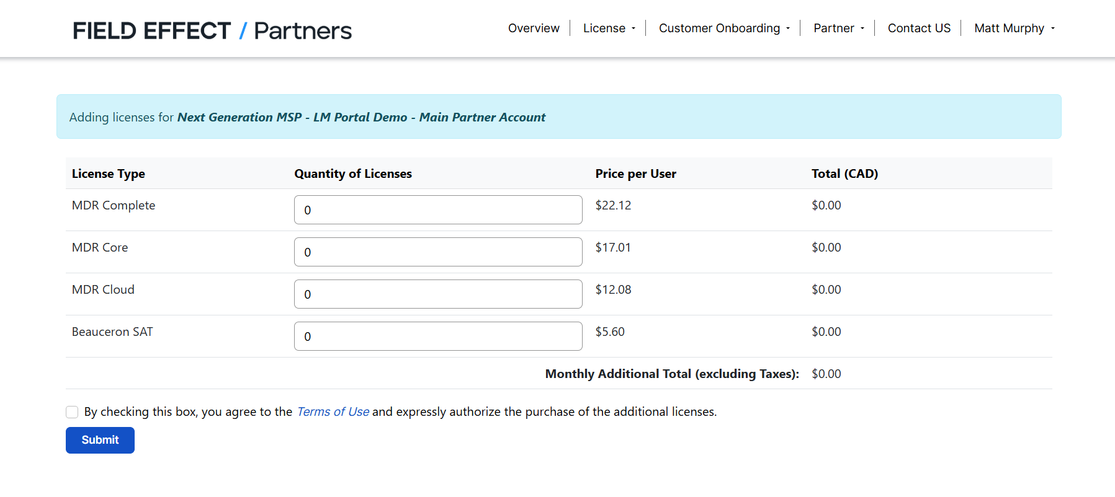
Task: Select the MDR Core license label
Action: coord(100,247)
